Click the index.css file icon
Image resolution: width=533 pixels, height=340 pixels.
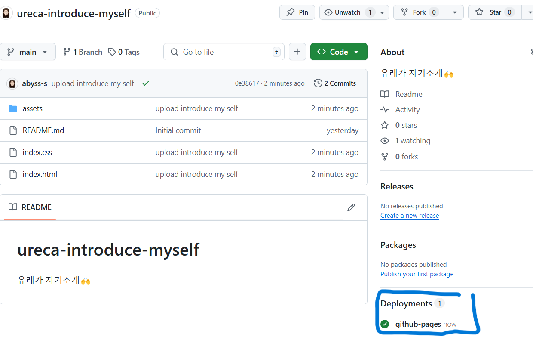(x=13, y=152)
